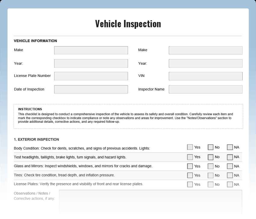Check No for Tires condition
The width and height of the screenshot is (256, 219).
tap(211, 175)
